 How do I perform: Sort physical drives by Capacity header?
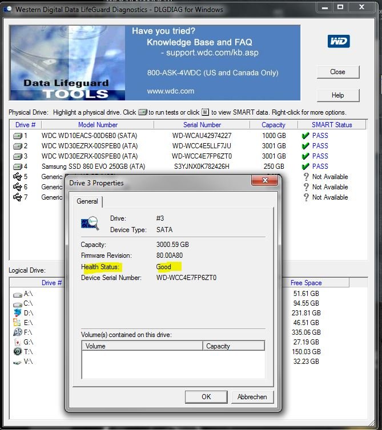click(274, 125)
